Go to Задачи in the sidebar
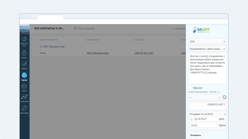The height and width of the screenshot is (139, 248). click(x=24, y=64)
